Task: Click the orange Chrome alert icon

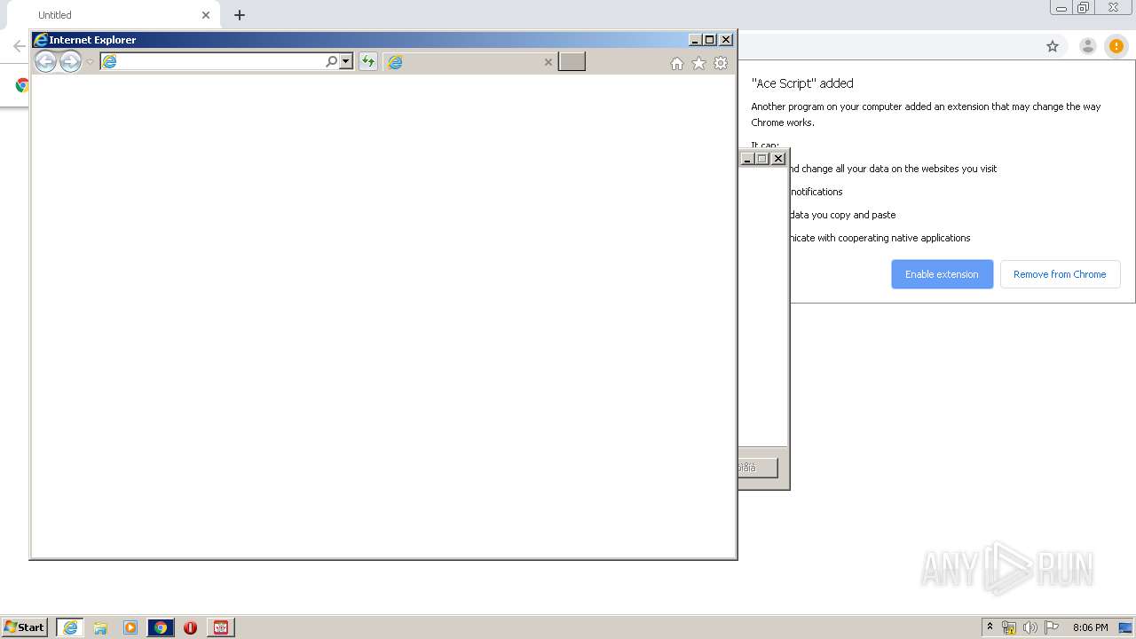Action: pos(1116,46)
